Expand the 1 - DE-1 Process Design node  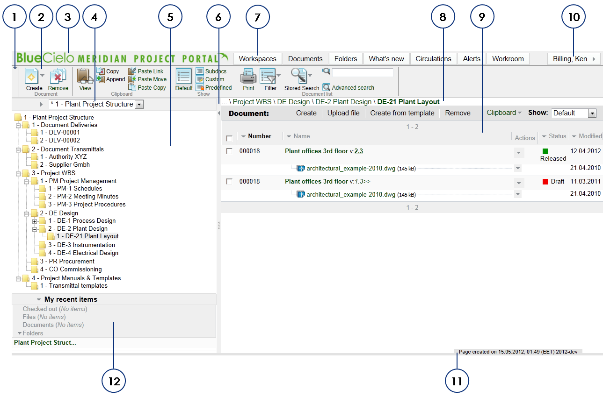click(x=35, y=221)
